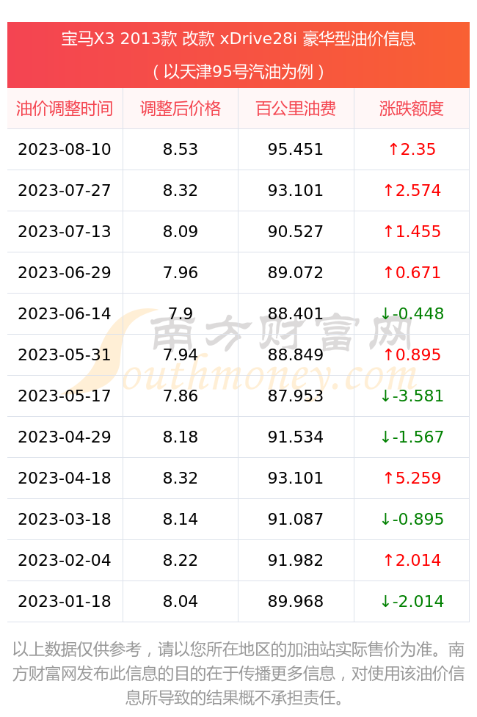Click the drop value ↓-2.014
Screen dimensions: 477x717
[412, 603]
